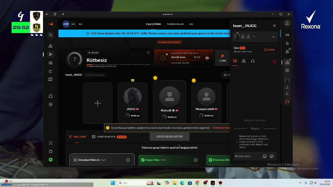Switch to headset voice tab in team panel
This screenshot has width=333, height=187.
(253, 61)
